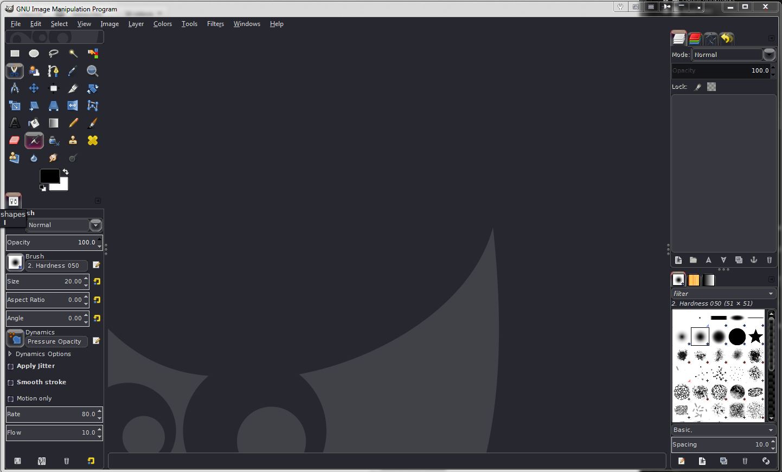This screenshot has width=782, height=472.
Task: Select the Zoom magnifier tool
Action: [x=93, y=71]
